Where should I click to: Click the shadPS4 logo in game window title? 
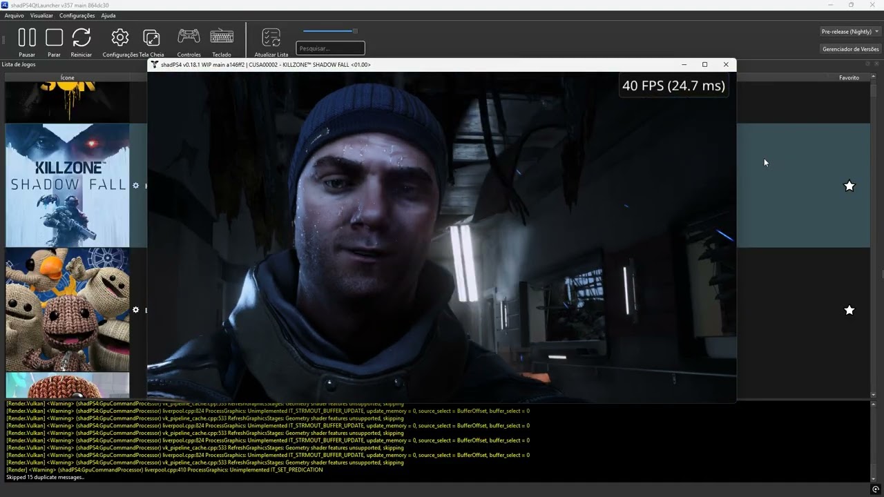coord(154,64)
